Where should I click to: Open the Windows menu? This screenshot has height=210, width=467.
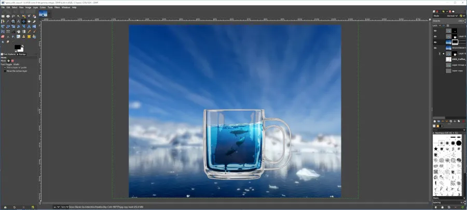pos(66,7)
